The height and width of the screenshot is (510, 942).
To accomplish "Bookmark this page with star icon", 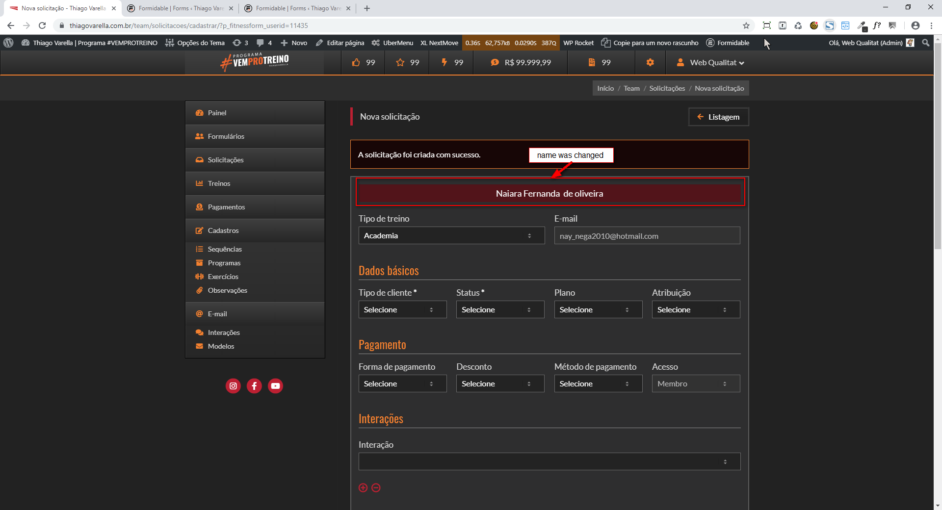I will [746, 25].
